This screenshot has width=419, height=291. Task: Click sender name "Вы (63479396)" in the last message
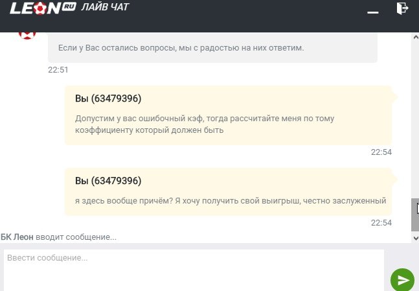tap(108, 180)
